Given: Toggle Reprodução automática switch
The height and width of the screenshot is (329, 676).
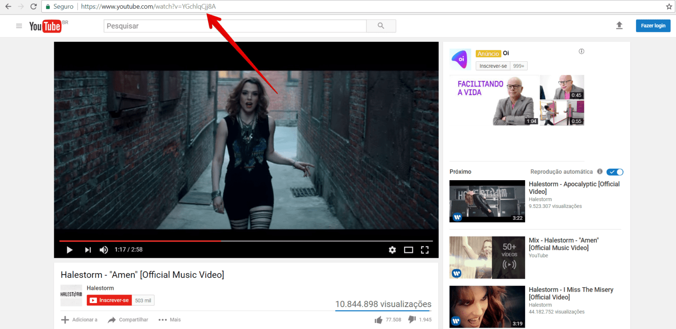Looking at the screenshot, I should pos(615,172).
